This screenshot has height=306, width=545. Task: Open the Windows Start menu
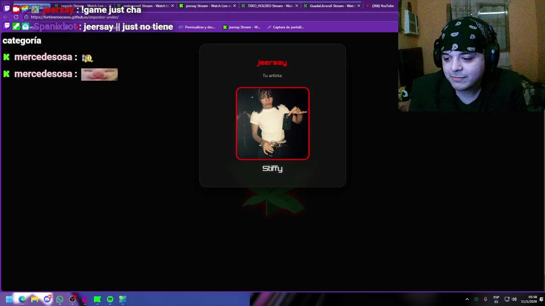pos(9,299)
